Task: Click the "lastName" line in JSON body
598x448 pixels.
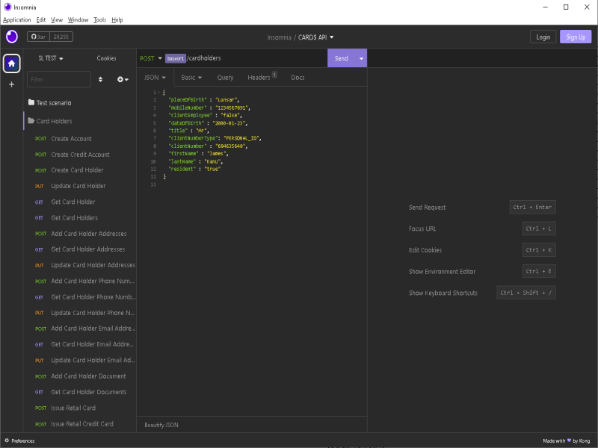Action: pos(195,161)
